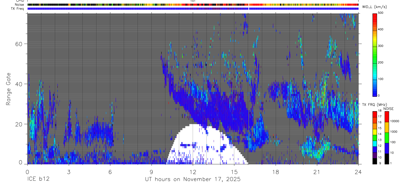Click the 24 tick on UT hours axis
Viewport: 403px width, 186px height.
click(358, 172)
